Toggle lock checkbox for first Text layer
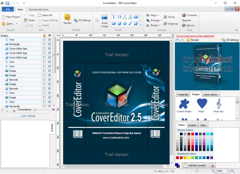 (x=44, y=40)
